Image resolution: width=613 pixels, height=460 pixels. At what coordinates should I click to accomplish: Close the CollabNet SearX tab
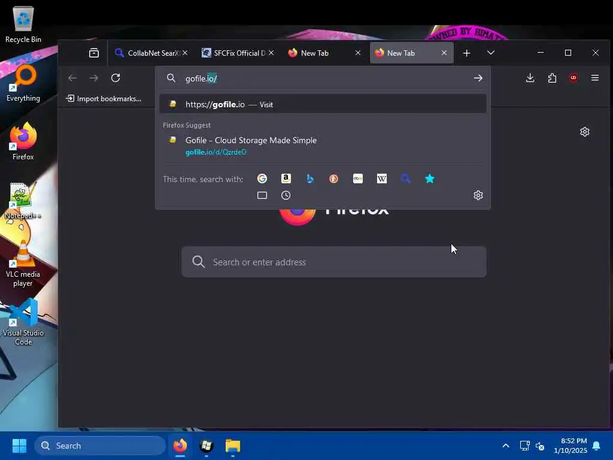point(185,53)
